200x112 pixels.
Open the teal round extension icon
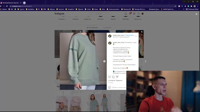[x=188, y=6]
